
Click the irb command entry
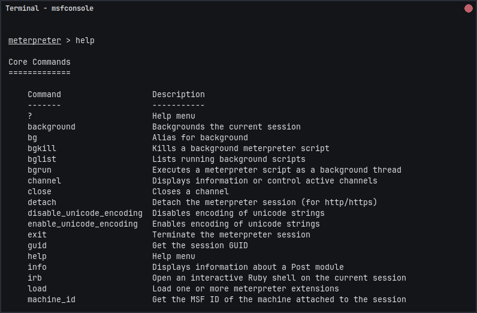[x=35, y=278]
